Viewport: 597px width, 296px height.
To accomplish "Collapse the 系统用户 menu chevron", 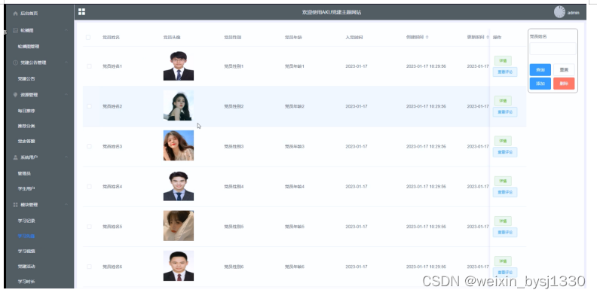I will click(66, 157).
